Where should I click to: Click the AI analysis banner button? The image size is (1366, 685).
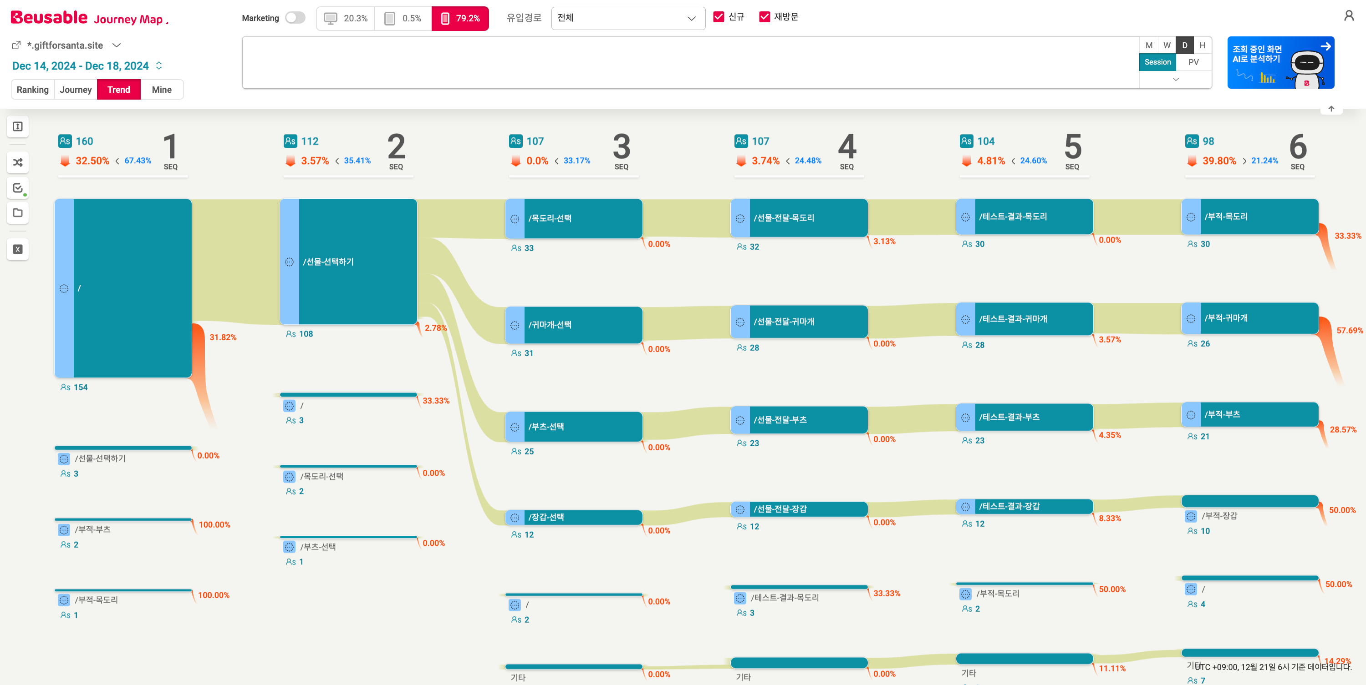[x=1280, y=62]
